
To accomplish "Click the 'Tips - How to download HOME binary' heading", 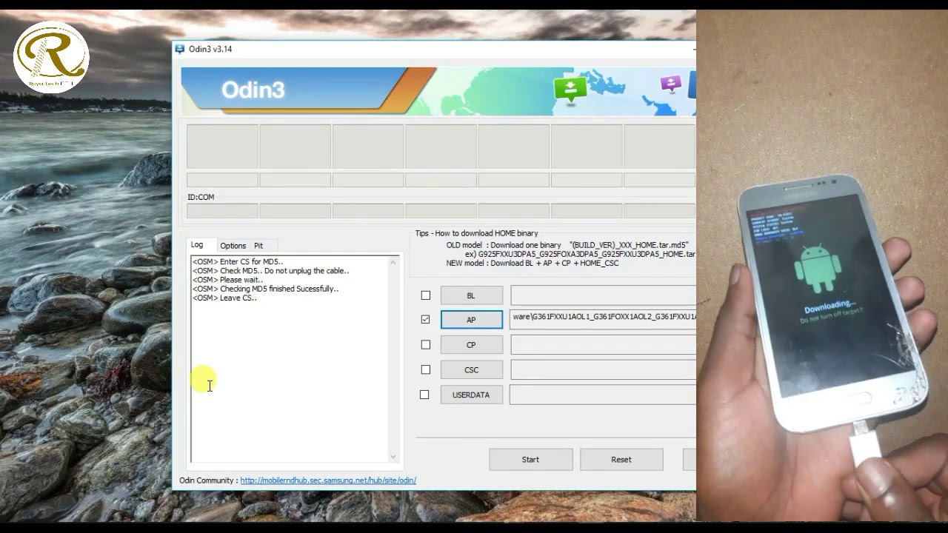I will [476, 233].
